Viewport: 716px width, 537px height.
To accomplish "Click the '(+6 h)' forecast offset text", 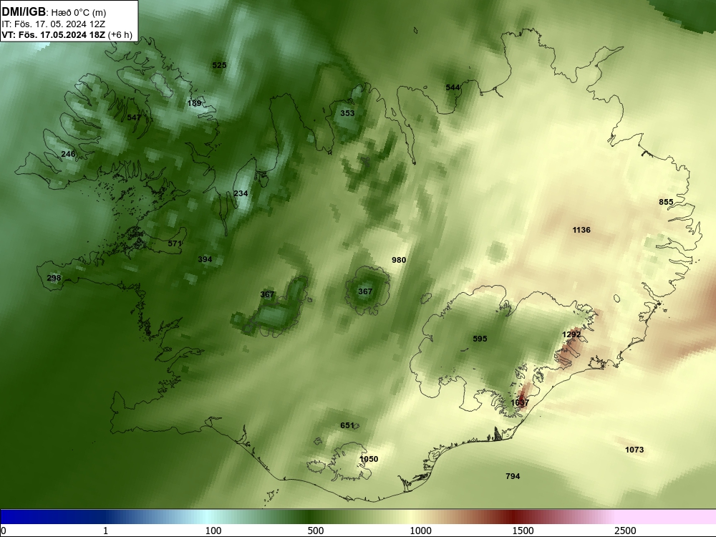I will click(120, 34).
